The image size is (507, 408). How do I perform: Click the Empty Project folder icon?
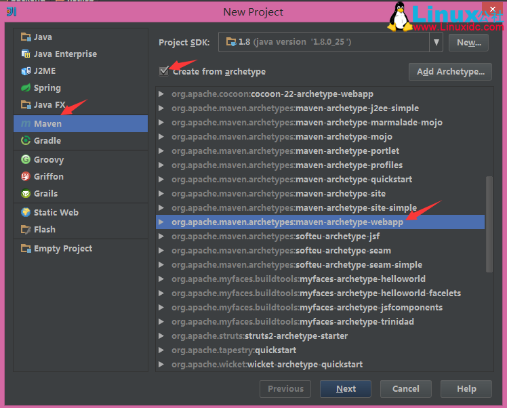(x=26, y=248)
